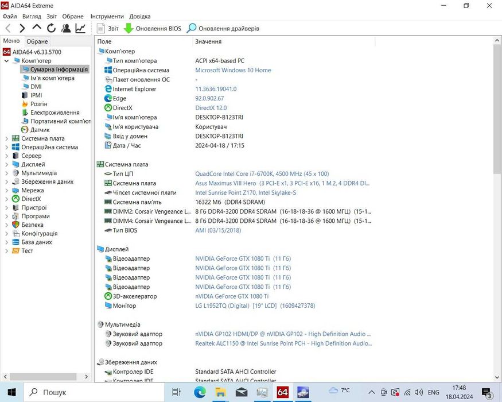Collapse the Комп'ютер tree node

6,61
